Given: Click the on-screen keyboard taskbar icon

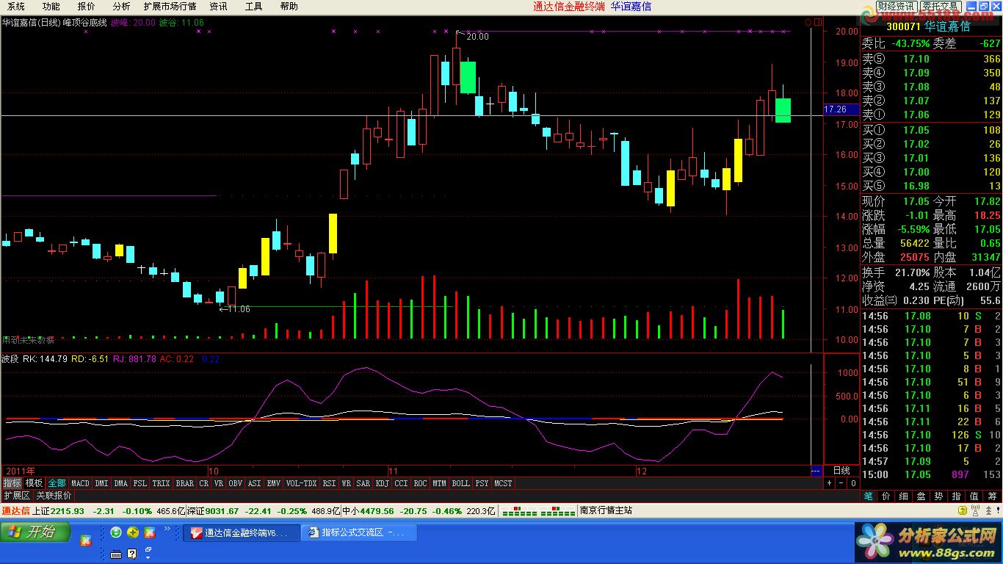Looking at the screenshot, I should [115, 554].
